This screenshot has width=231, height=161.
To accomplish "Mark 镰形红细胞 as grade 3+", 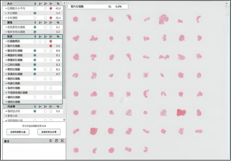I will click(51, 97).
